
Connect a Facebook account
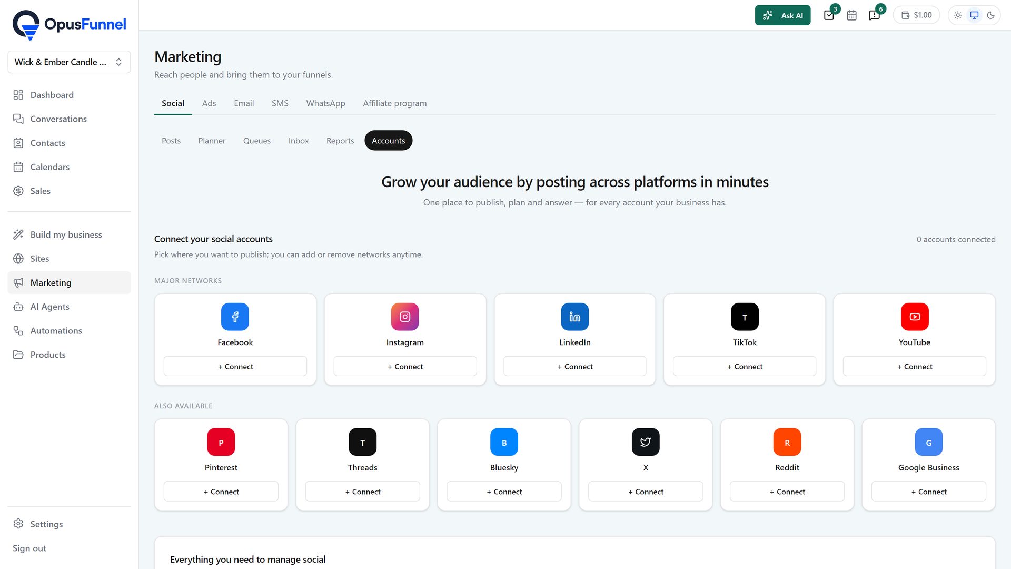235,367
